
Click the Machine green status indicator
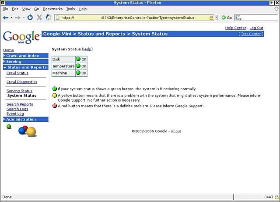[x=78, y=73]
